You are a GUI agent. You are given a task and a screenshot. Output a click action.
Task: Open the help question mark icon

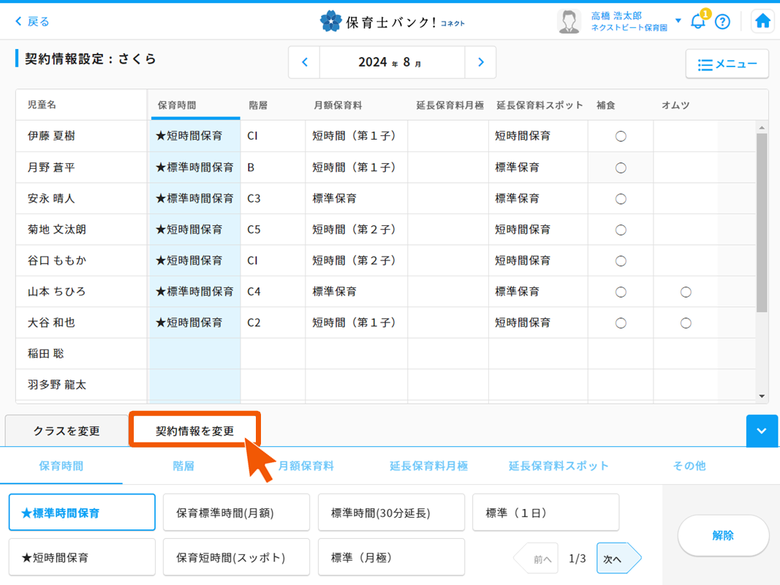tap(722, 22)
